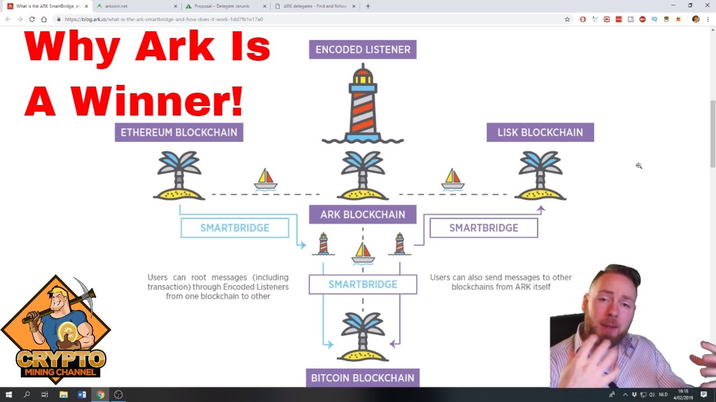Bookmark this page with the star
716x402 pixels.
point(567,19)
